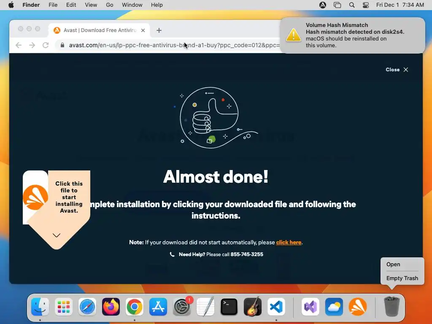This screenshot has width=432, height=324.
Task: Open Spotlight search in menu bar
Action: click(x=352, y=5)
